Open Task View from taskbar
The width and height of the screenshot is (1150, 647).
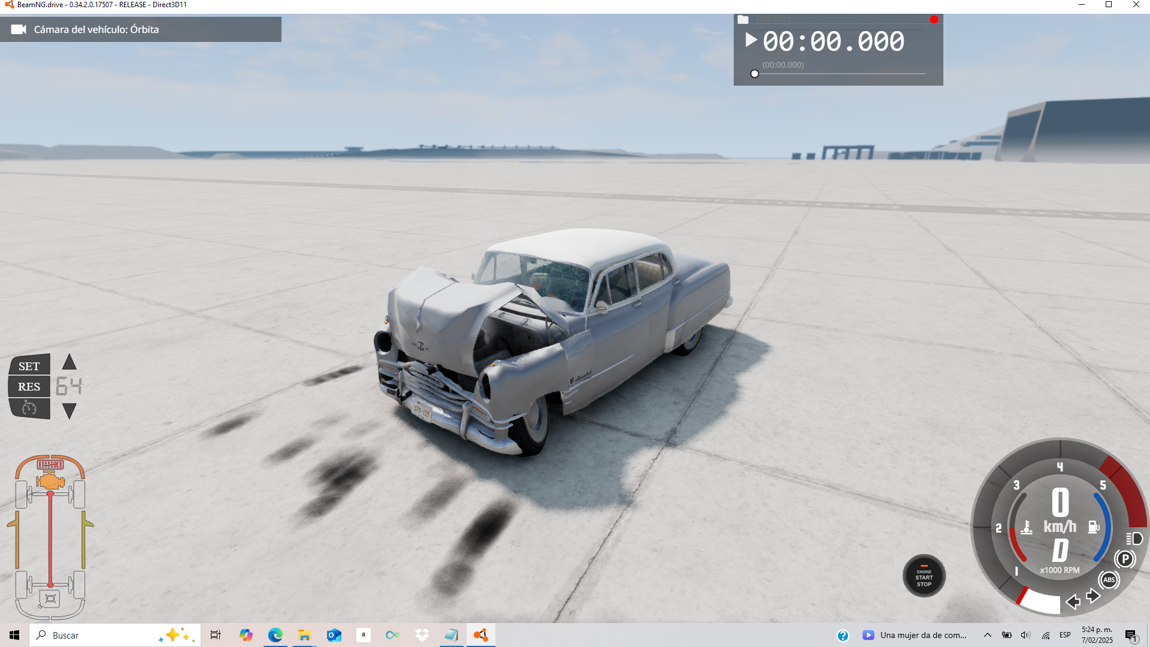pos(216,635)
